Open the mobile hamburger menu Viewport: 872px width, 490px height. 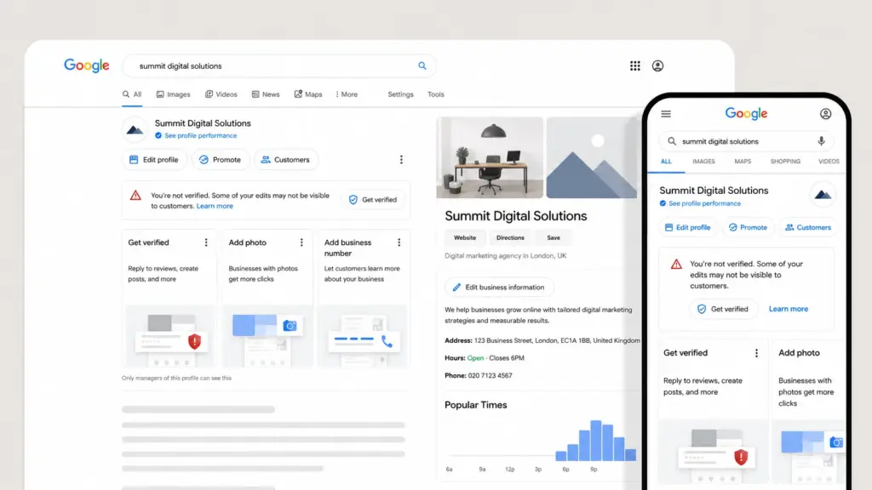click(x=666, y=114)
